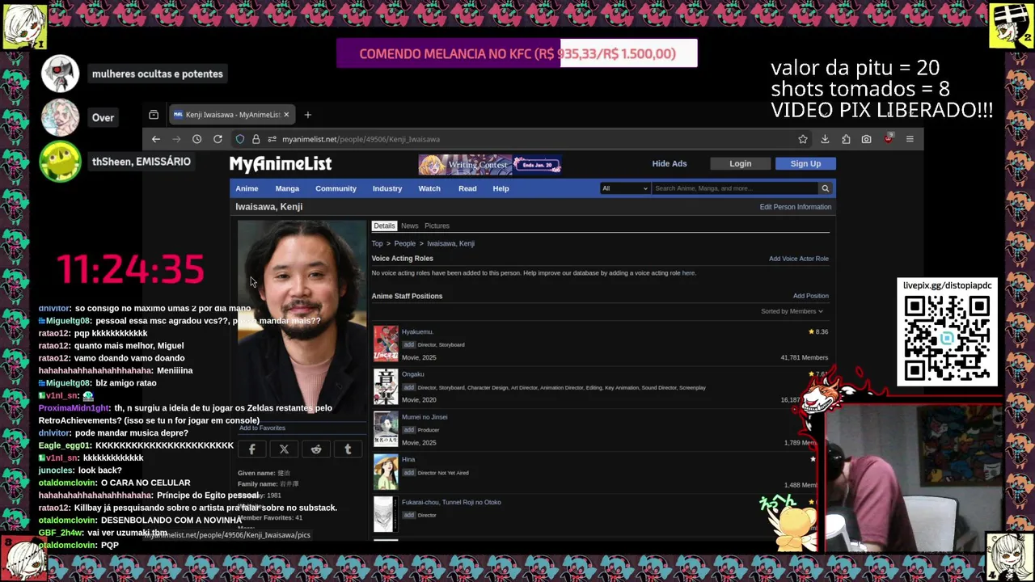
Task: Bookmark this page with the star icon
Action: pyautogui.click(x=803, y=139)
